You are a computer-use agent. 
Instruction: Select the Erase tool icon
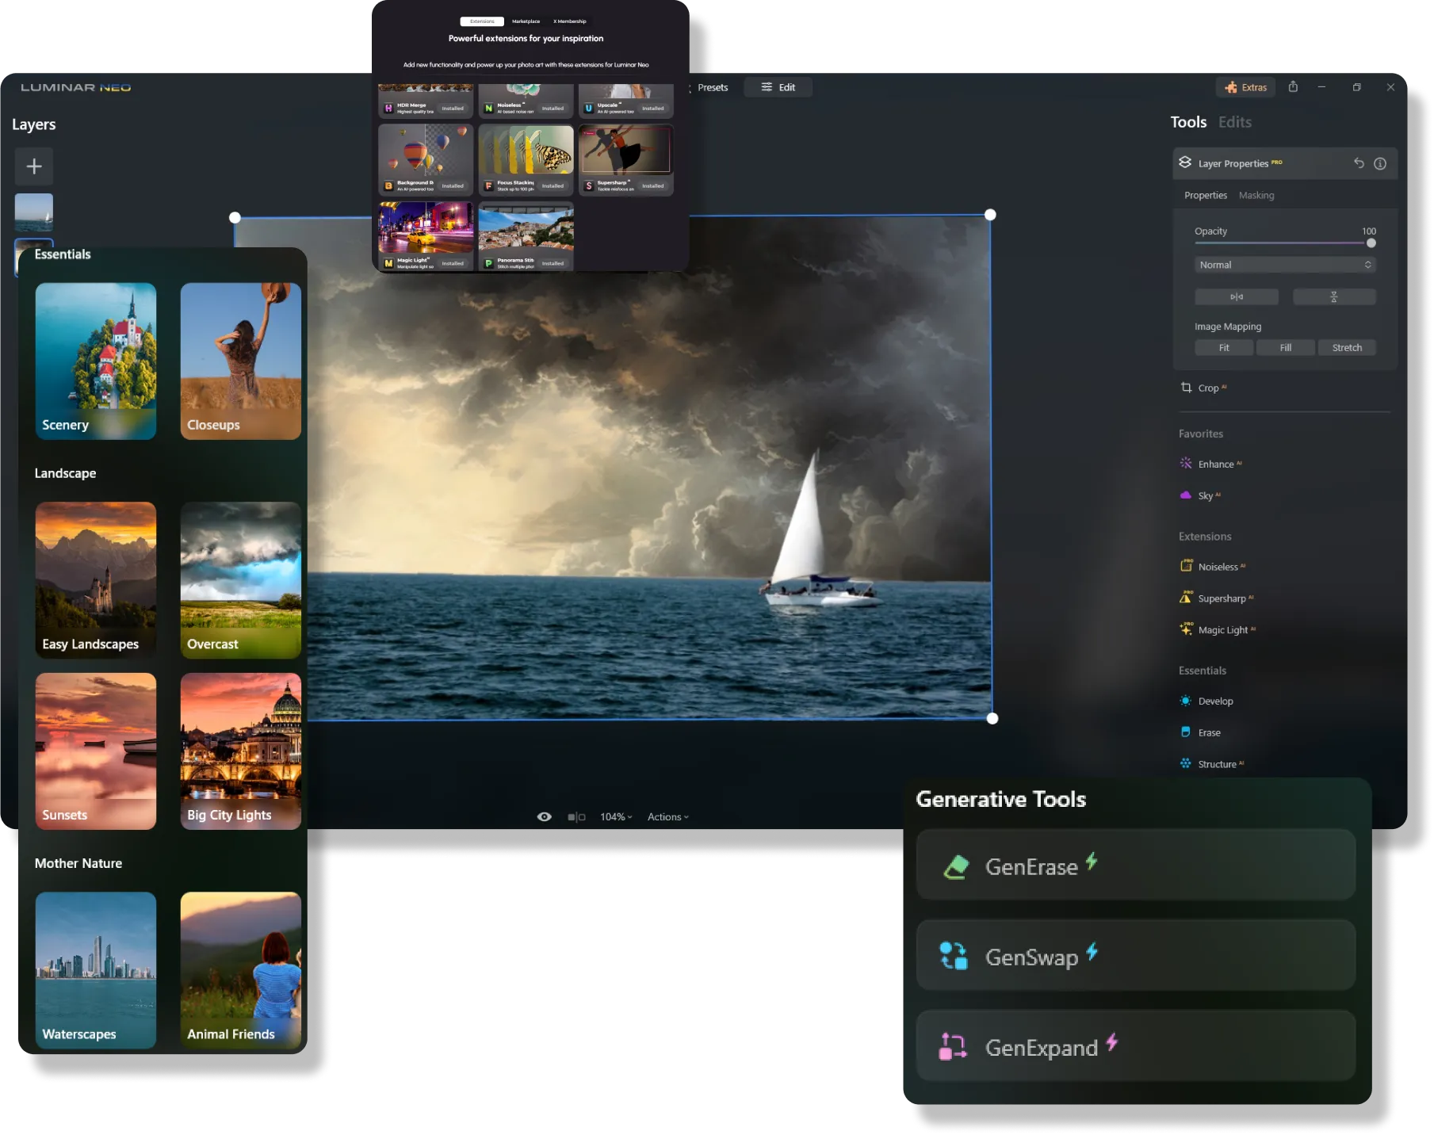(x=1186, y=732)
